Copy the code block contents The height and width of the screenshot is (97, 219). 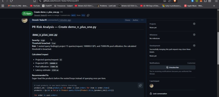coord(140,85)
